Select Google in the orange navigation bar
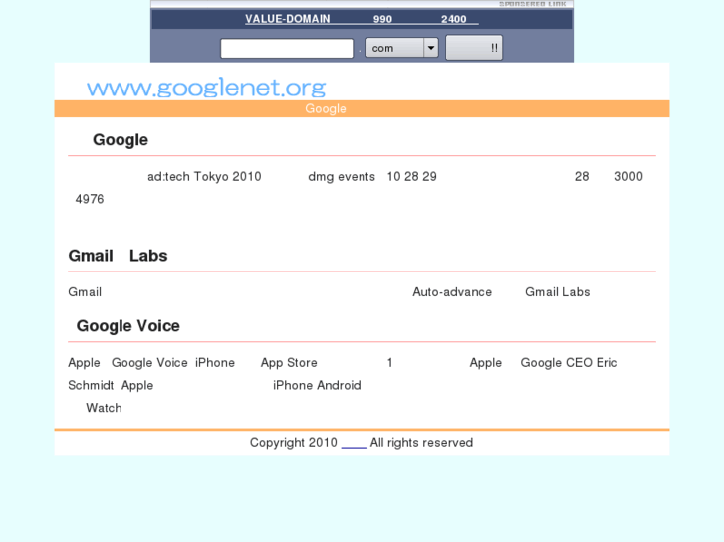 [x=326, y=108]
